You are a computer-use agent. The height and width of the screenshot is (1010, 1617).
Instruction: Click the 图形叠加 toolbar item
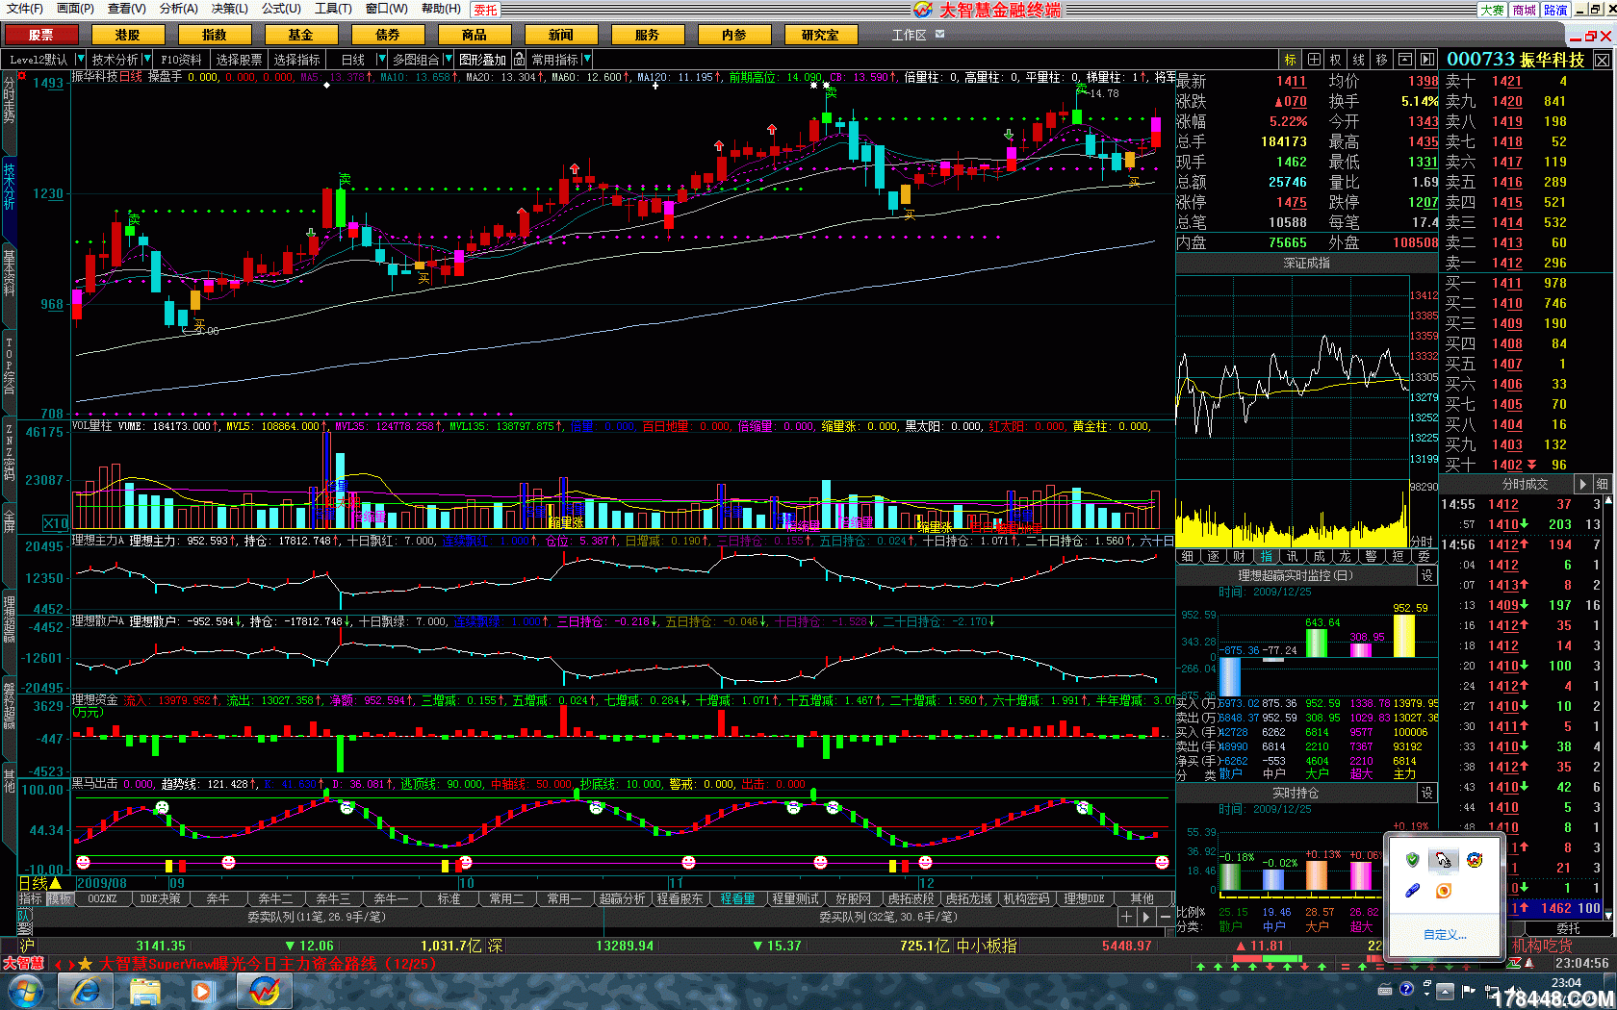point(482,60)
